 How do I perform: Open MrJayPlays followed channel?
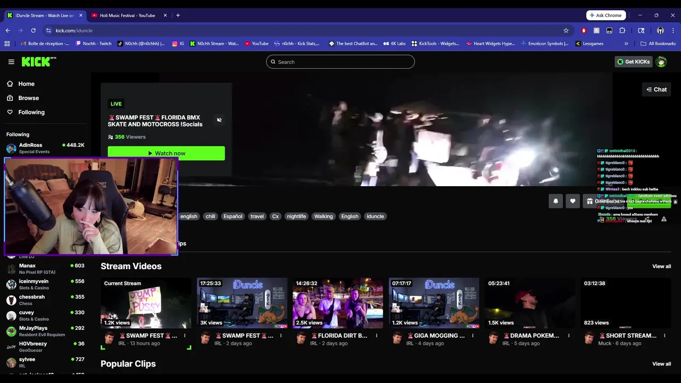[x=45, y=331]
